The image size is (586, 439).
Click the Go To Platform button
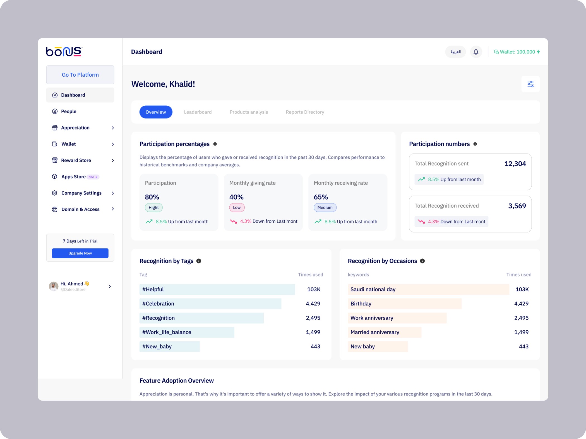pos(80,75)
